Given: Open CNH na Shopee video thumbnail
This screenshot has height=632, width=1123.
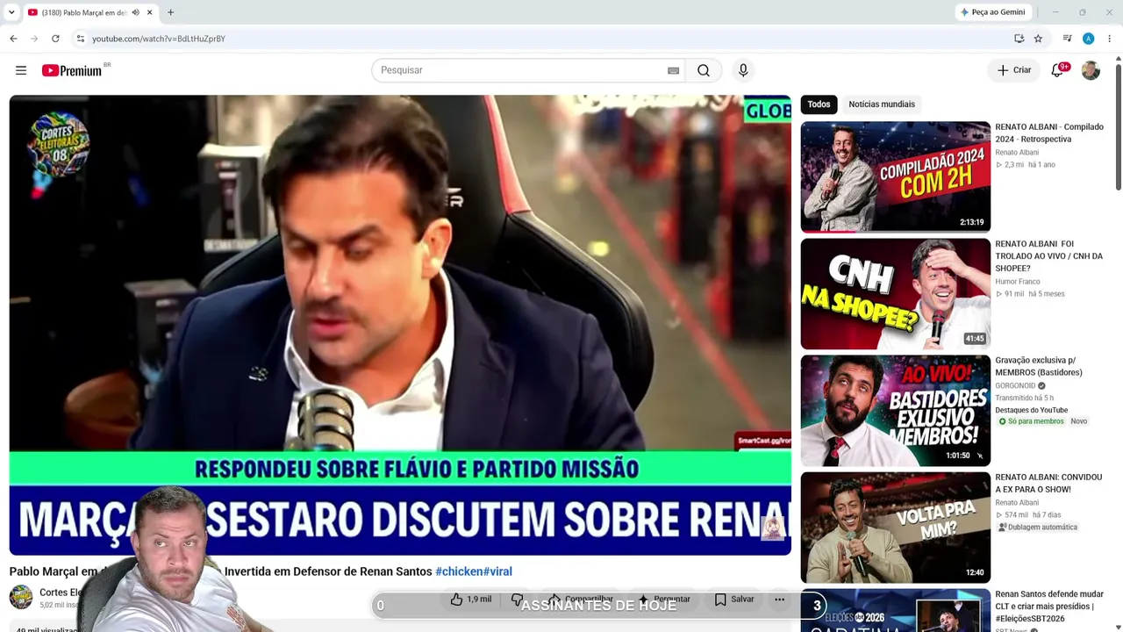Looking at the screenshot, I should coord(895,294).
